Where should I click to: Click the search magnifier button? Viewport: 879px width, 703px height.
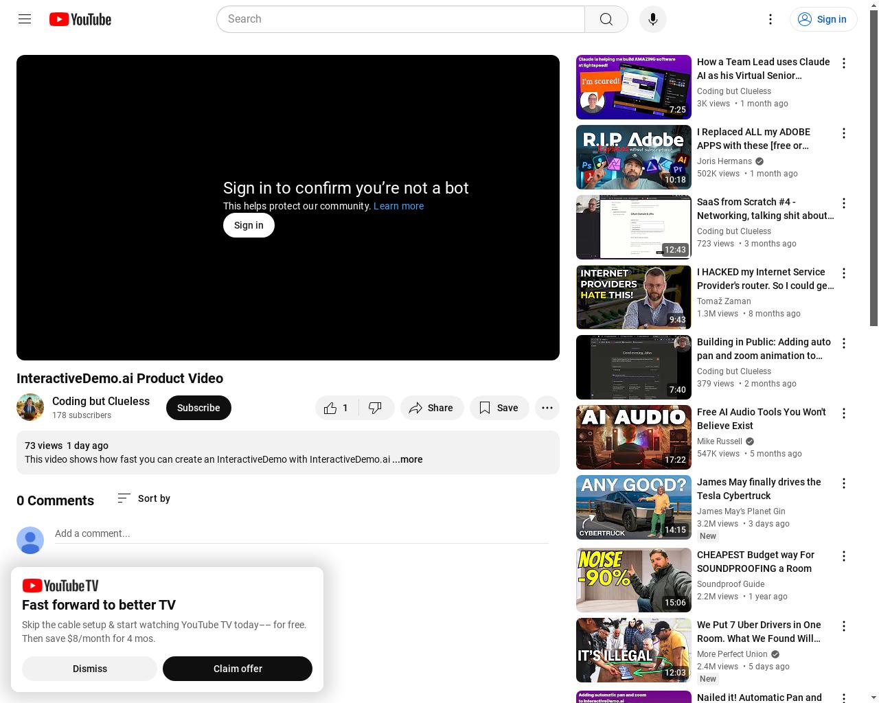click(x=606, y=19)
